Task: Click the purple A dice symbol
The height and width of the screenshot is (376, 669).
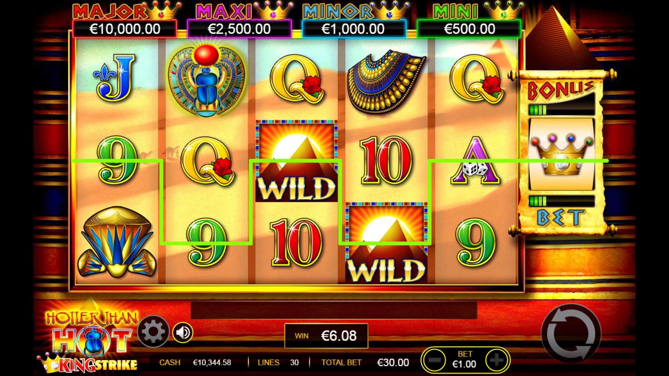Action: [x=475, y=161]
